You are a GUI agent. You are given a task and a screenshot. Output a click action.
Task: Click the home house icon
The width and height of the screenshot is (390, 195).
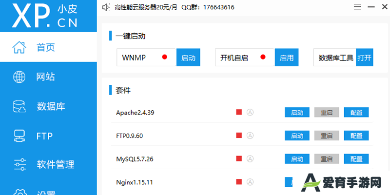coord(19,47)
